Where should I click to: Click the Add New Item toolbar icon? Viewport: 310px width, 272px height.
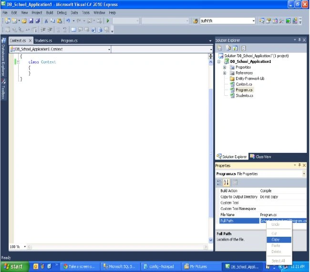point(14,21)
